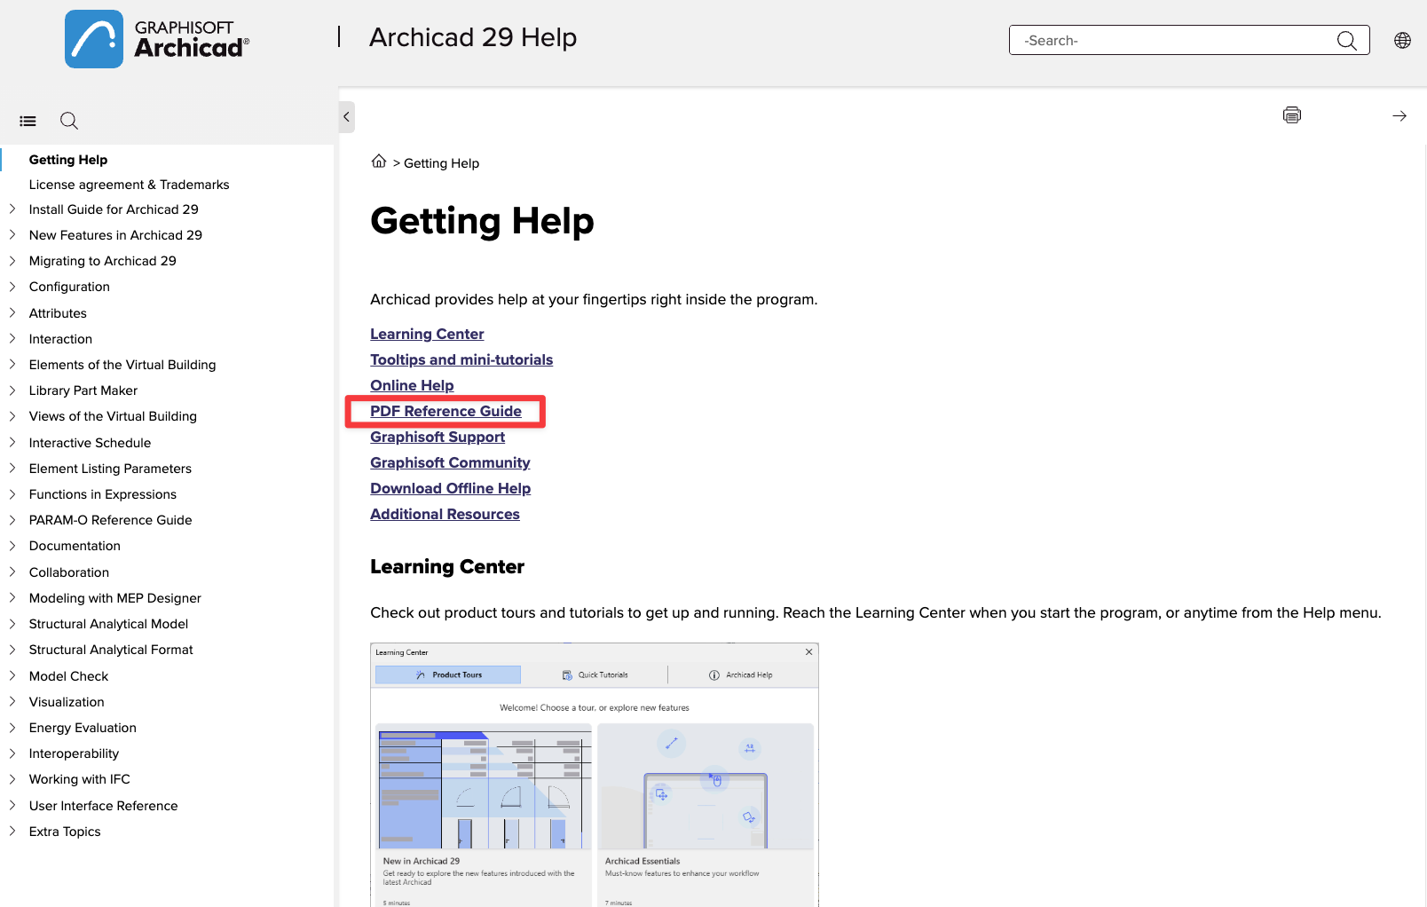Open Modeling with MEP Designer topic
The height and width of the screenshot is (907, 1427).
115,598
